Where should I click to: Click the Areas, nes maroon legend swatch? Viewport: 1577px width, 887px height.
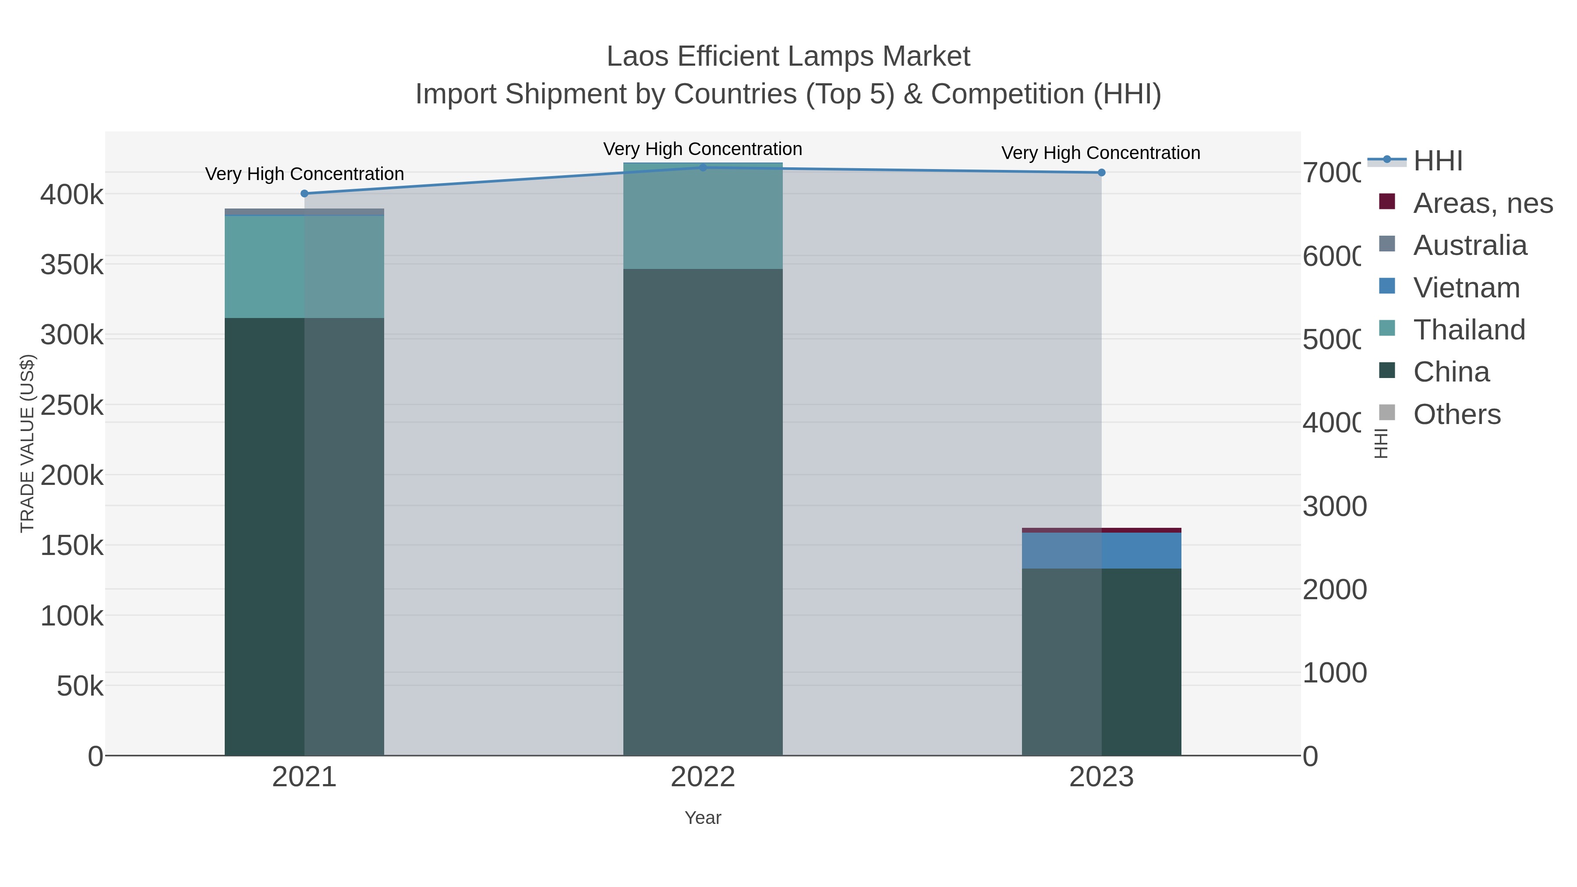point(1386,201)
